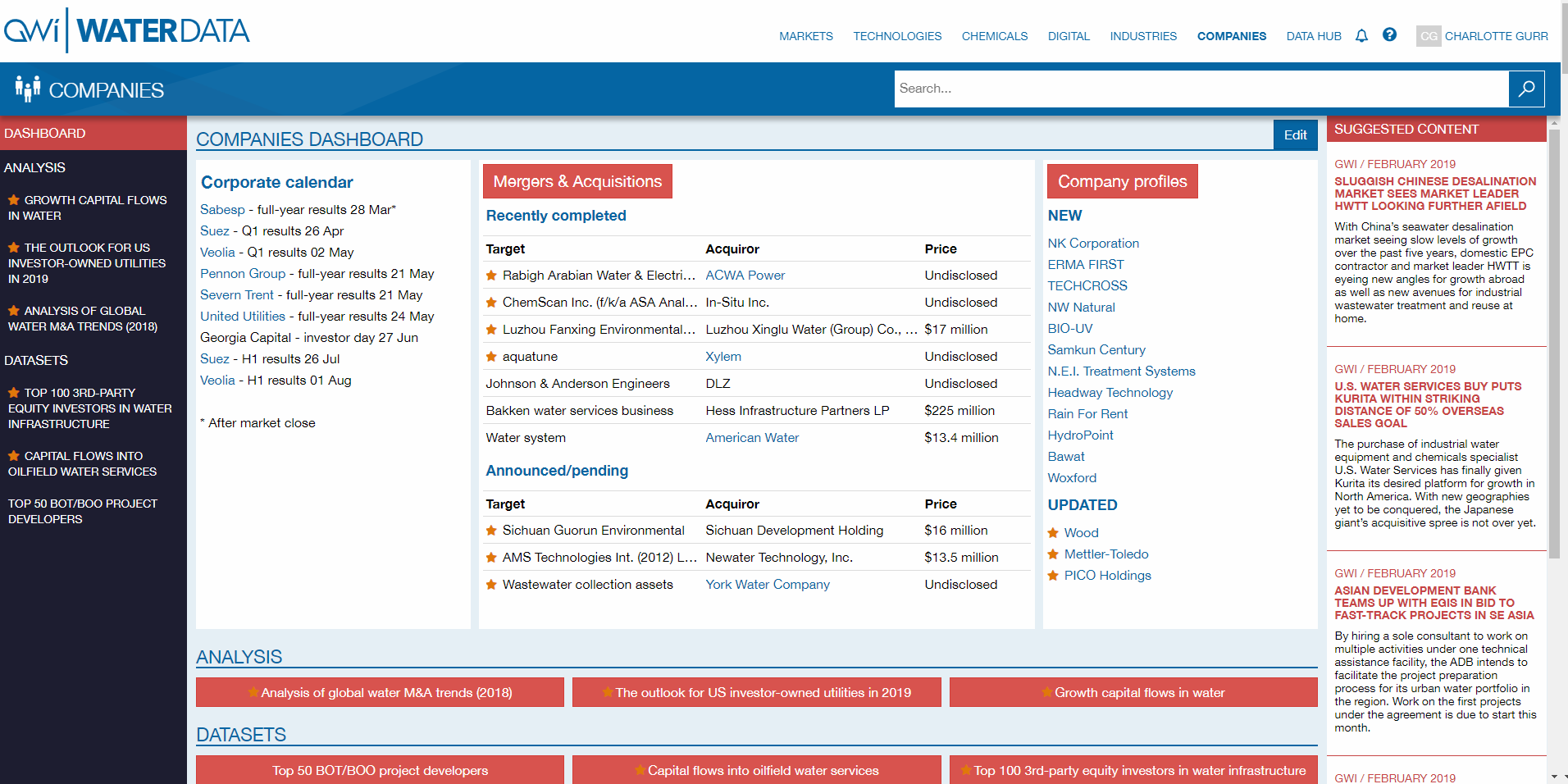Screen dimensions: 1568x784
Task: Click the star next to Wood profile
Action: [1053, 533]
